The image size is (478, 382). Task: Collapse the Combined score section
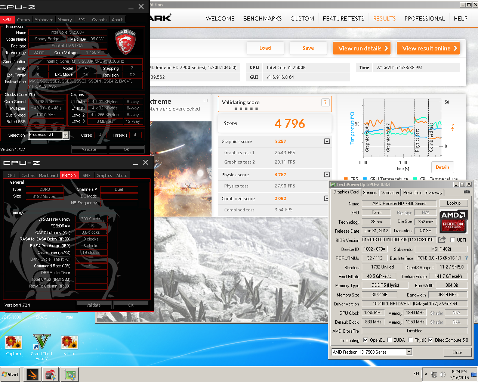click(x=327, y=198)
